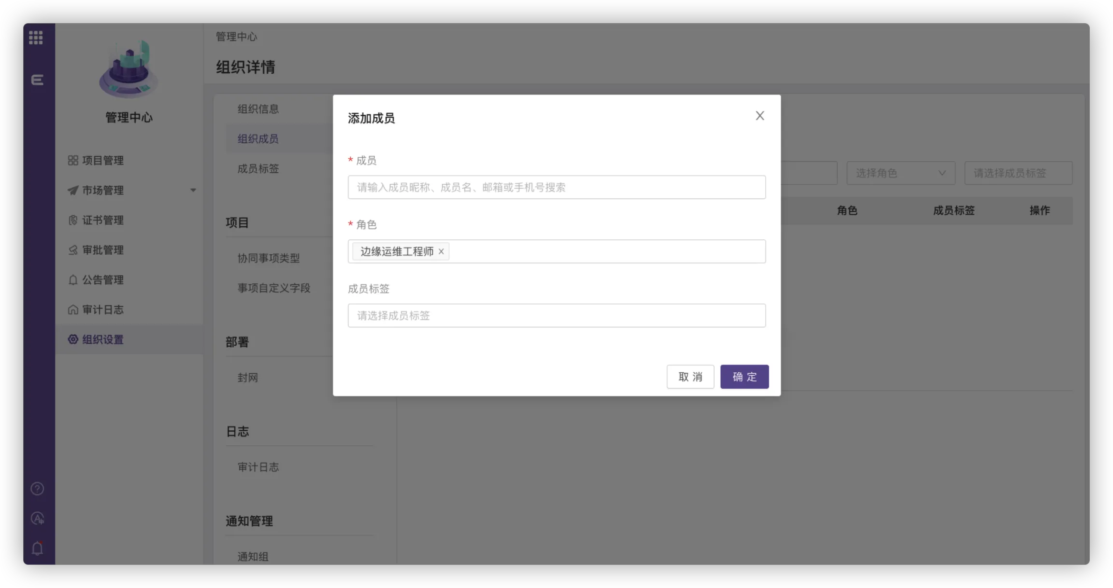Click the E logo sidebar icon
This screenshot has height=588, width=1113.
37,80
